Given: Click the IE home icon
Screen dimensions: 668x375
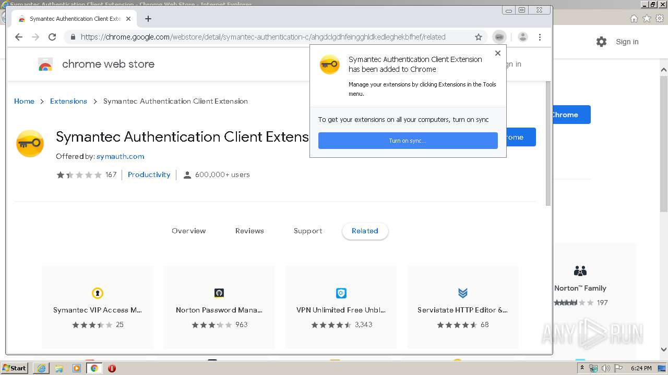Looking at the screenshot, I should tap(634, 18).
